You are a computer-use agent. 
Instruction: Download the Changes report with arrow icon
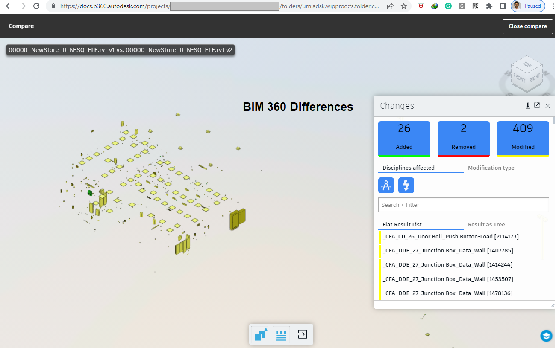528,106
